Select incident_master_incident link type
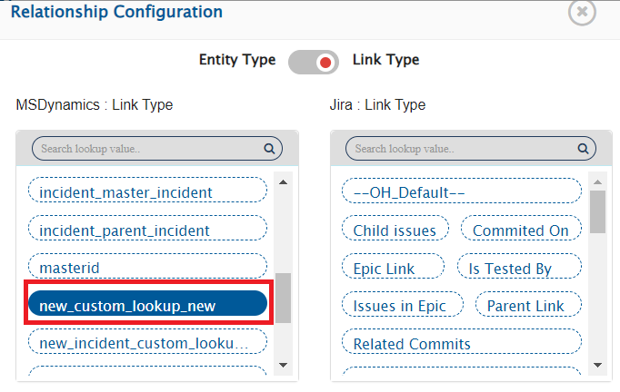The image size is (620, 392). pyautogui.click(x=147, y=191)
